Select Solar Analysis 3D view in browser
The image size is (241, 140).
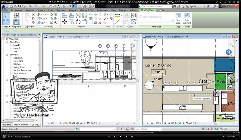point(20,73)
